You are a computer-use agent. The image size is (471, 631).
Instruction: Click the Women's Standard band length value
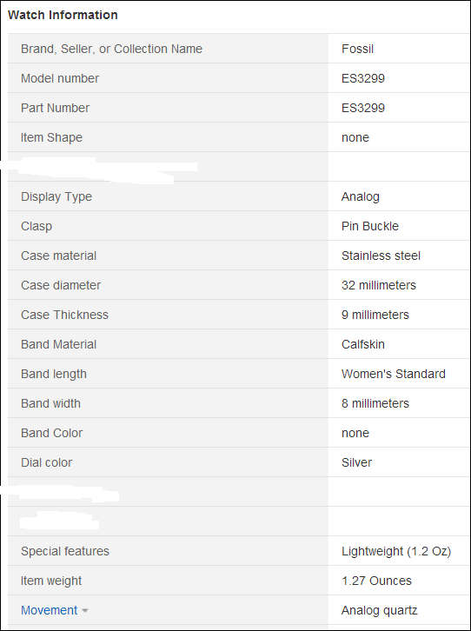click(394, 374)
